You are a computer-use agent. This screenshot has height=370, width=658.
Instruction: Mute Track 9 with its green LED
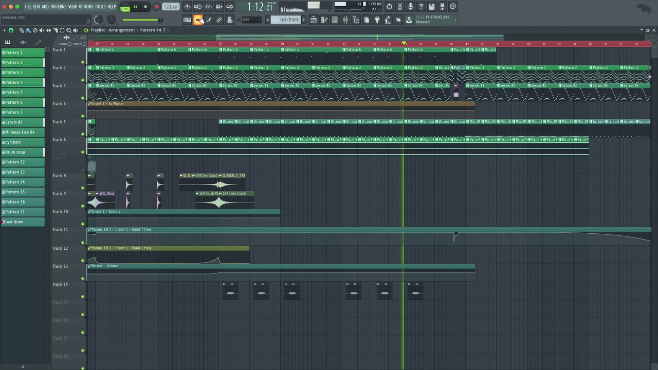82,206
